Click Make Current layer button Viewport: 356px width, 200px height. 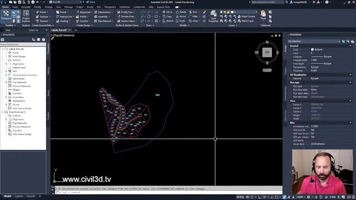[x=246, y=17]
